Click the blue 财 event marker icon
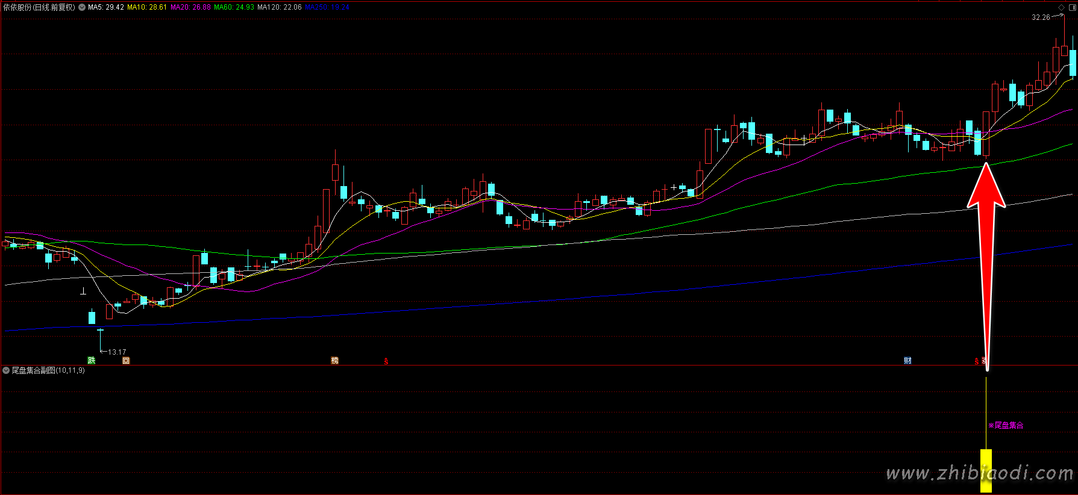 point(907,361)
